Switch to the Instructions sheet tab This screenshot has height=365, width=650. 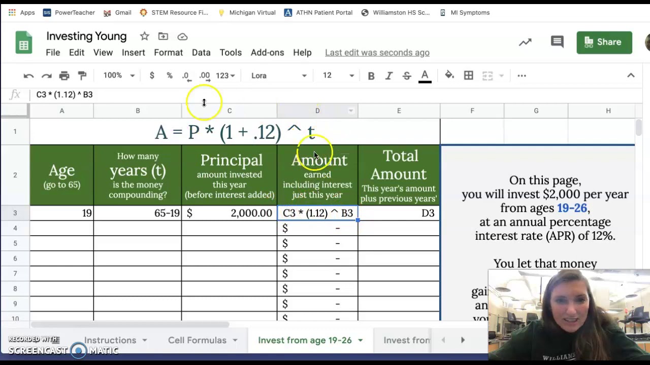(110, 340)
